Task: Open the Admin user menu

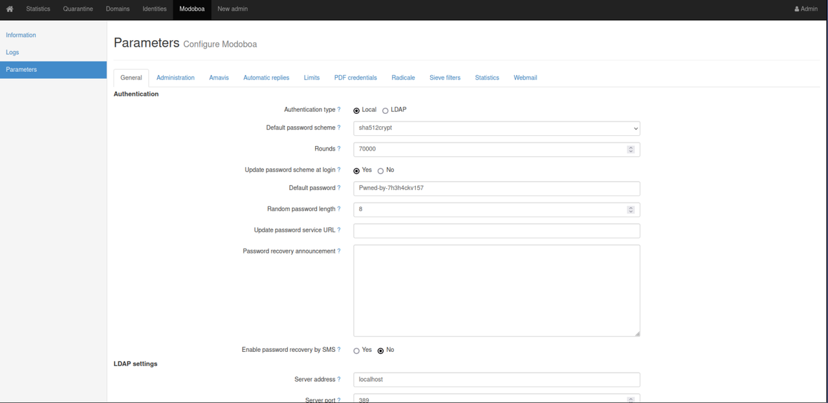Action: click(806, 9)
